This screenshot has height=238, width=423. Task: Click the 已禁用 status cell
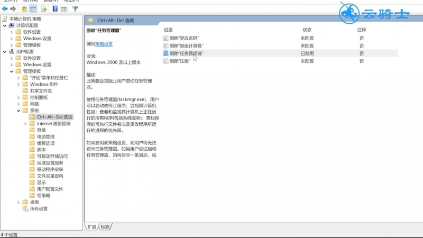point(307,53)
